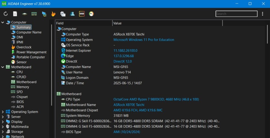
Task: Click the user account toolbar icon
Action: pyautogui.click(x=72, y=14)
